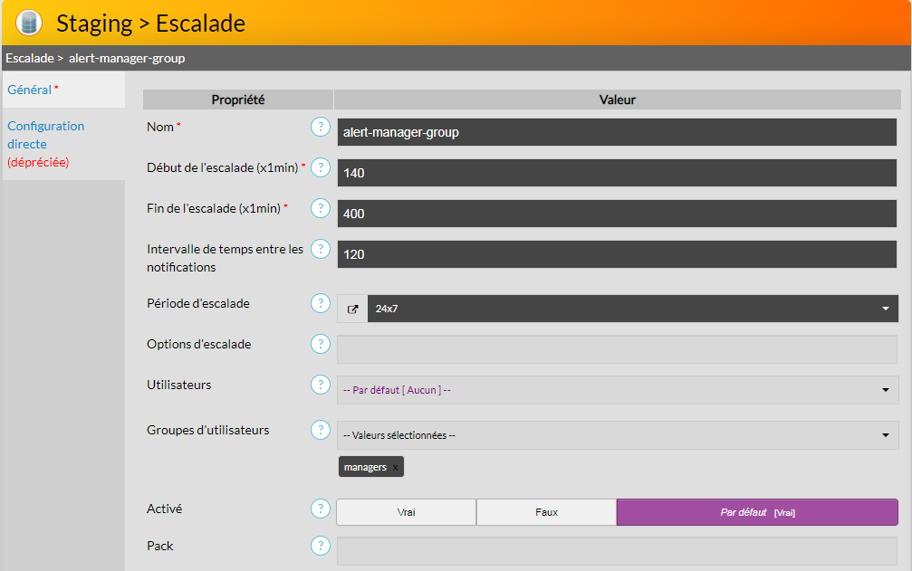Open Configuration directe (dépréciée) tab

45,144
